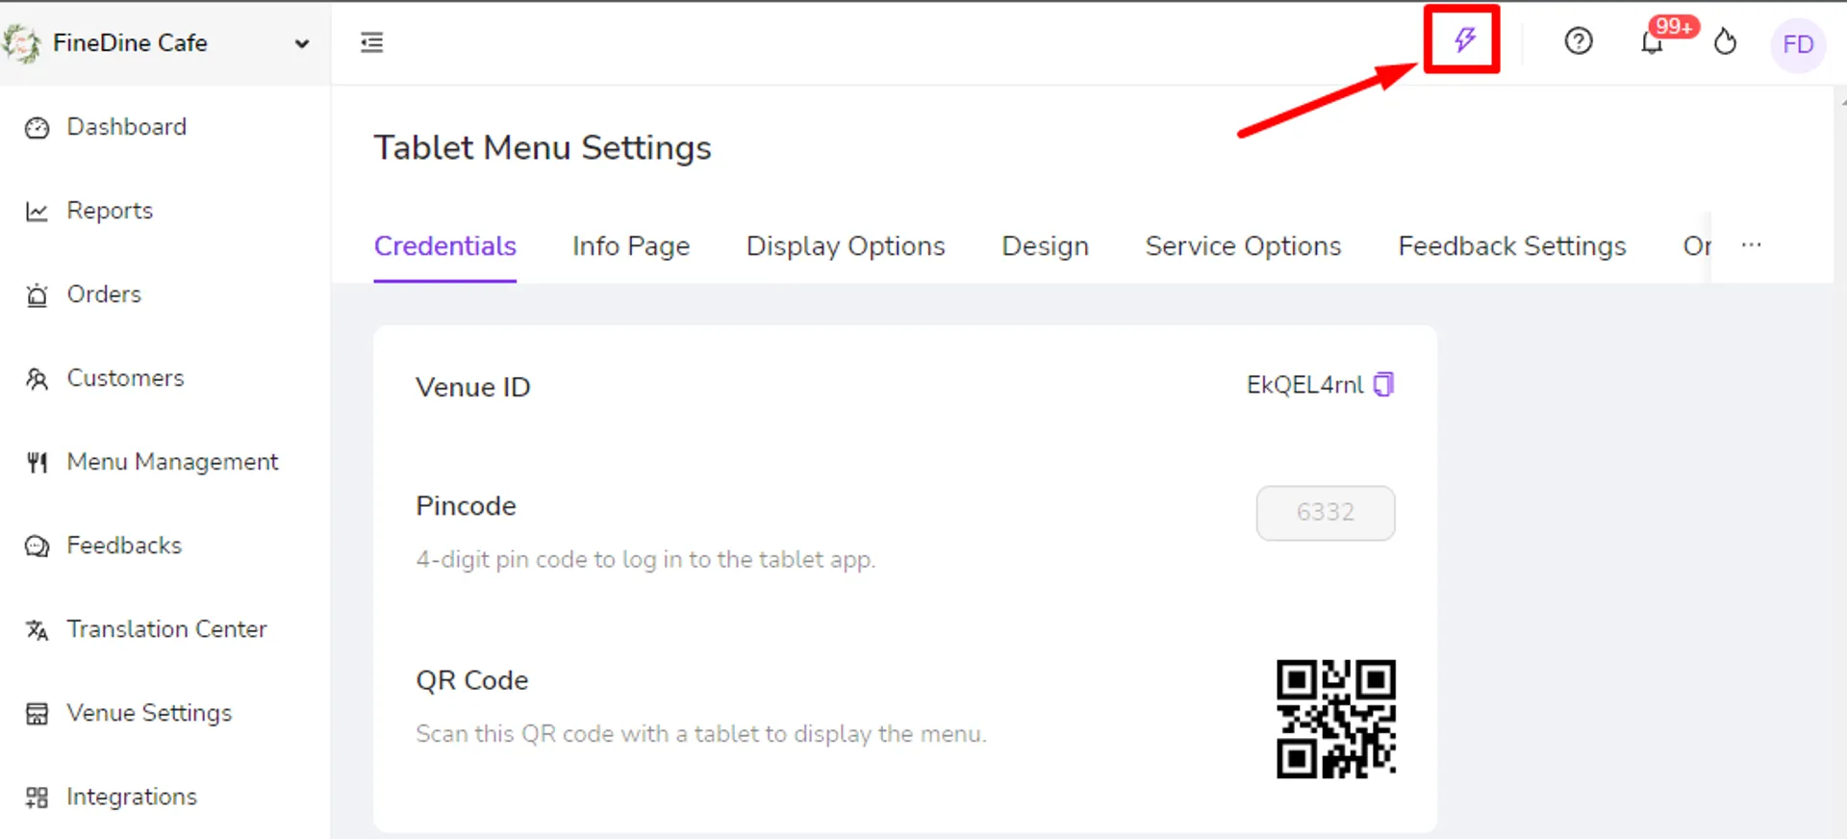The image size is (1847, 839).
Task: Expand the FineDine Cafe venue dropdown
Action: [x=301, y=43]
